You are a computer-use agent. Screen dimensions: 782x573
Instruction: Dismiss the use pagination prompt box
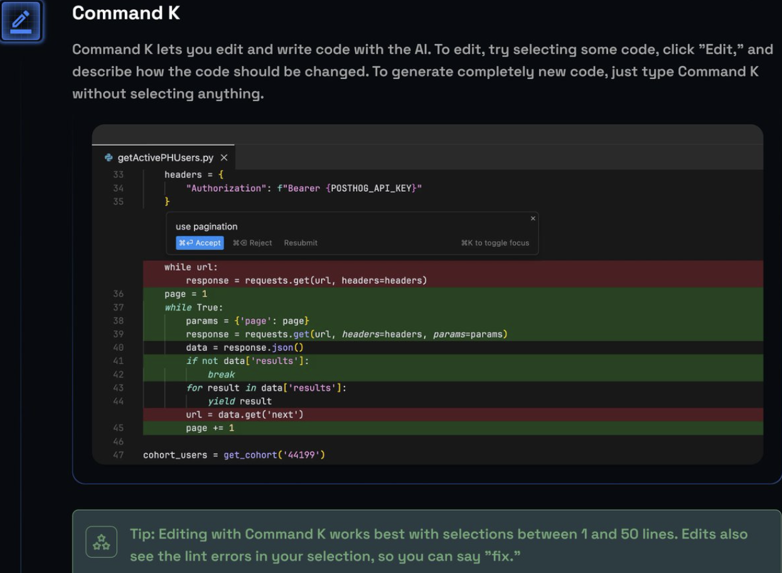tap(533, 218)
